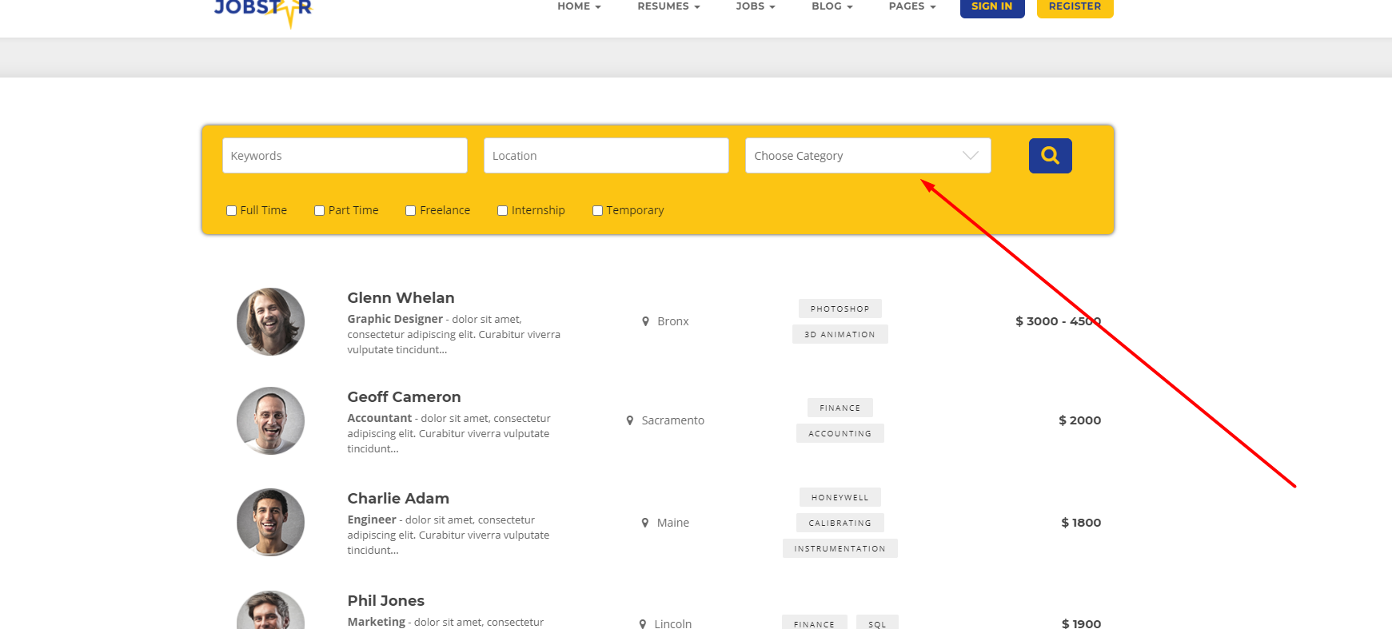1392x629 pixels.
Task: Open Phil Jones's profile photo
Action: [270, 611]
